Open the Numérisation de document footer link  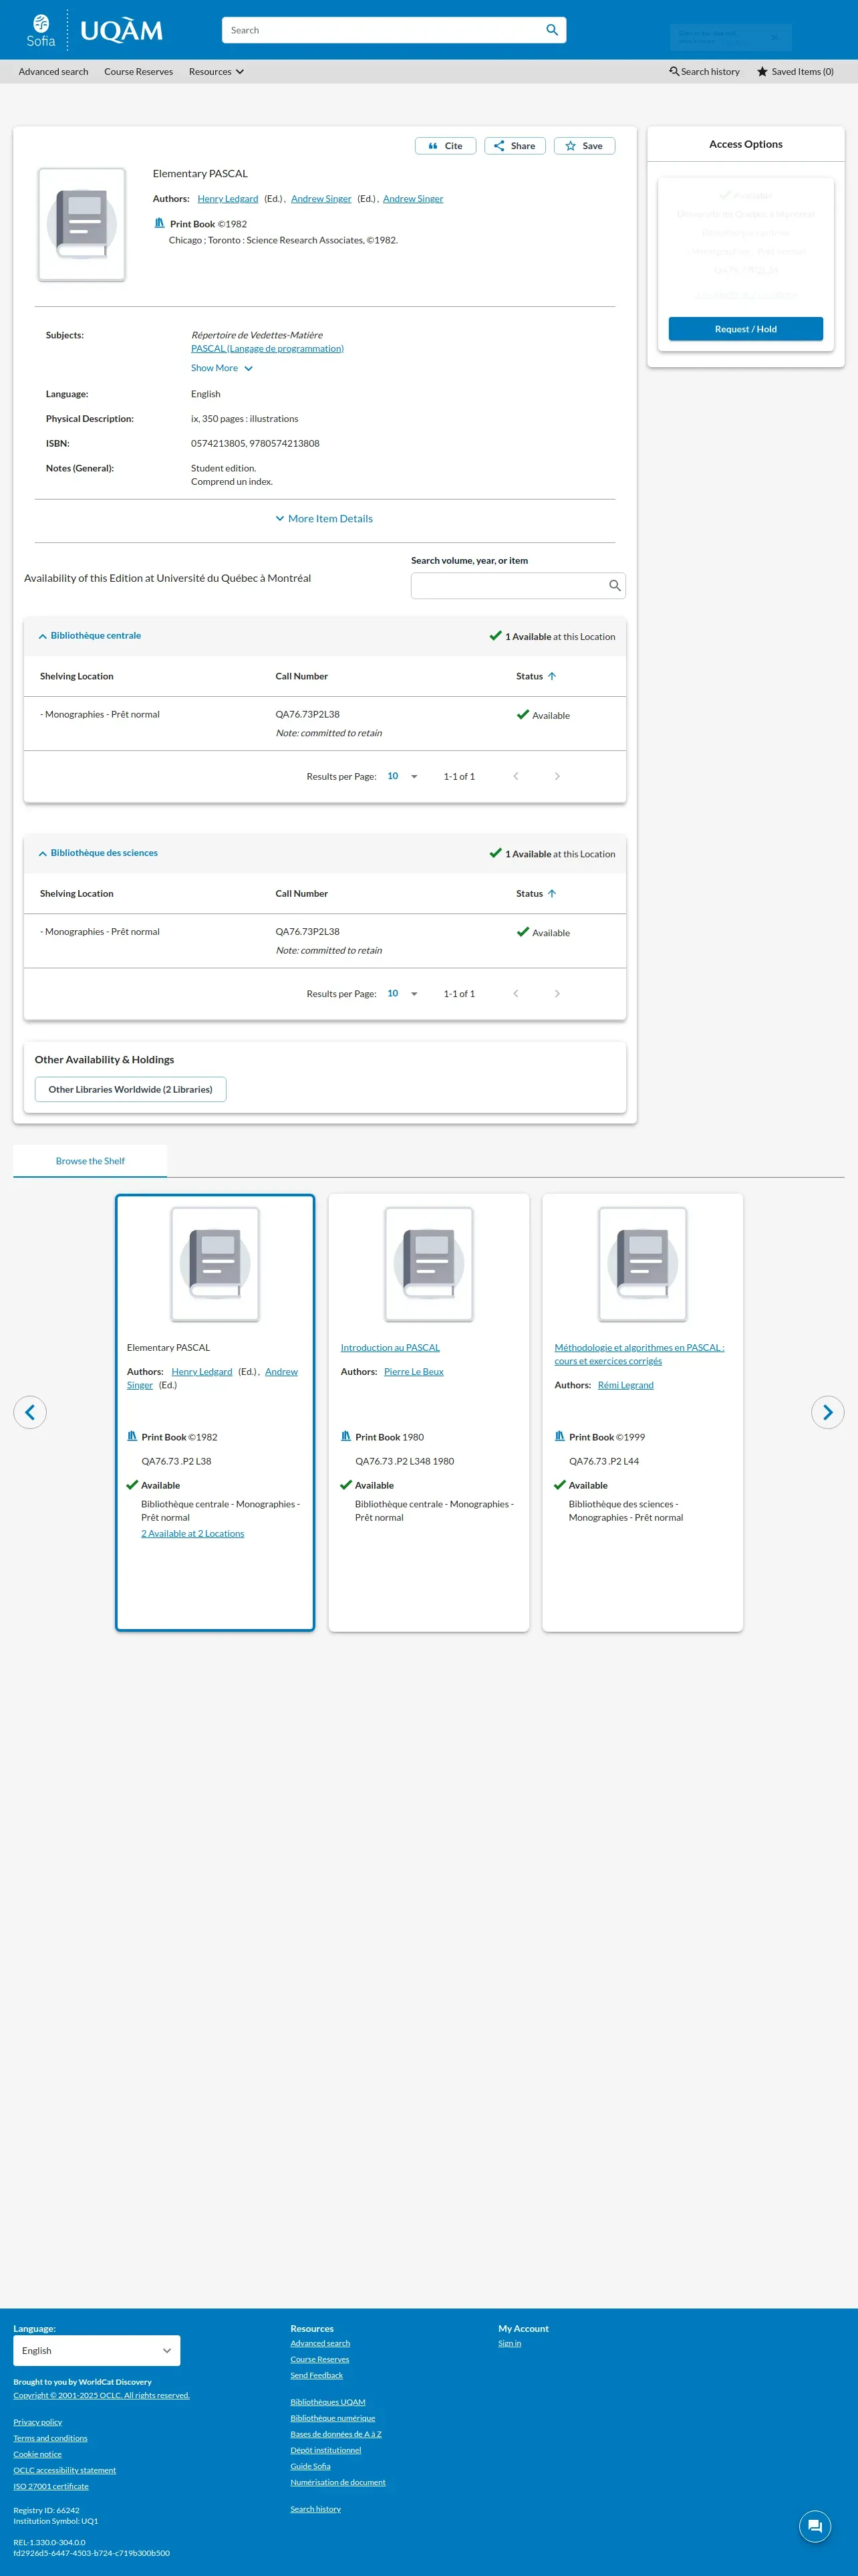pyautogui.click(x=337, y=2482)
